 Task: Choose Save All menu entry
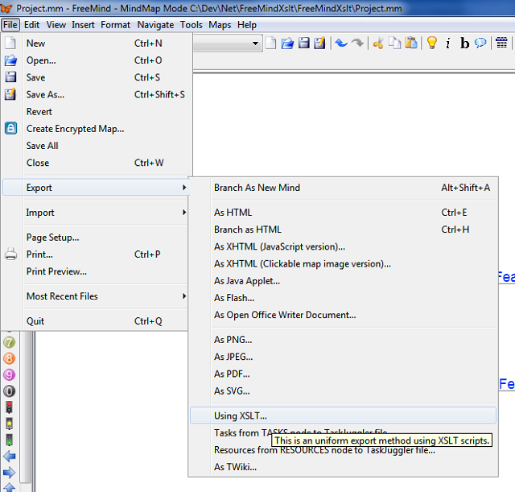click(96, 146)
